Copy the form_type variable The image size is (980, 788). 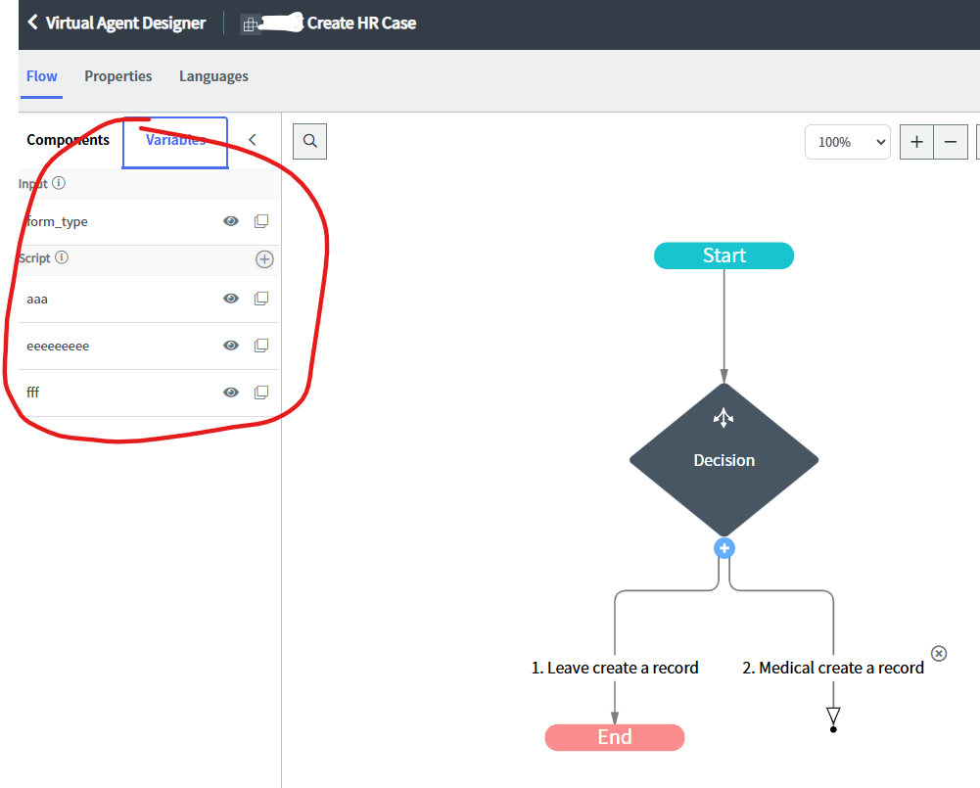coord(260,220)
